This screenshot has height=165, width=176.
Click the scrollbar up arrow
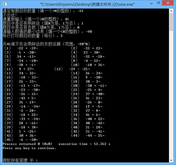coord(171,11)
